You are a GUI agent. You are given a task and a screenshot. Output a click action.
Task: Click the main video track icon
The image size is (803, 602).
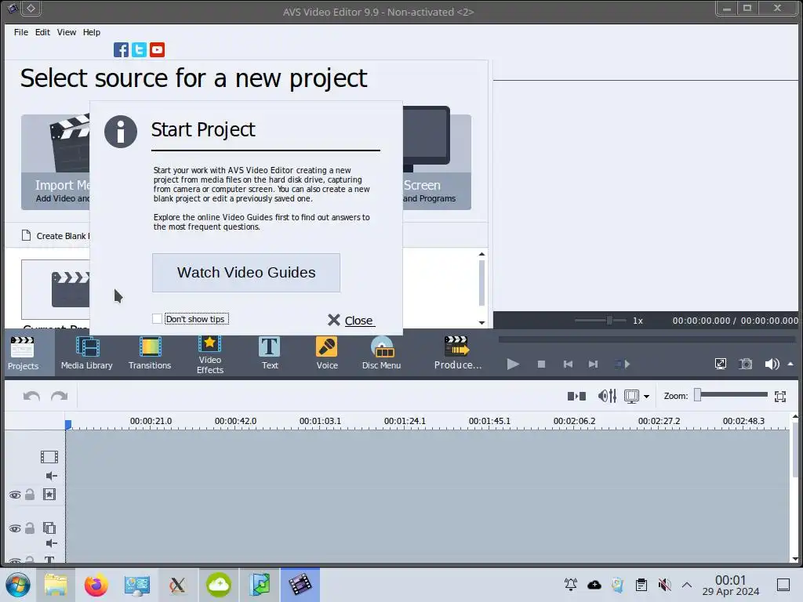pos(49,457)
